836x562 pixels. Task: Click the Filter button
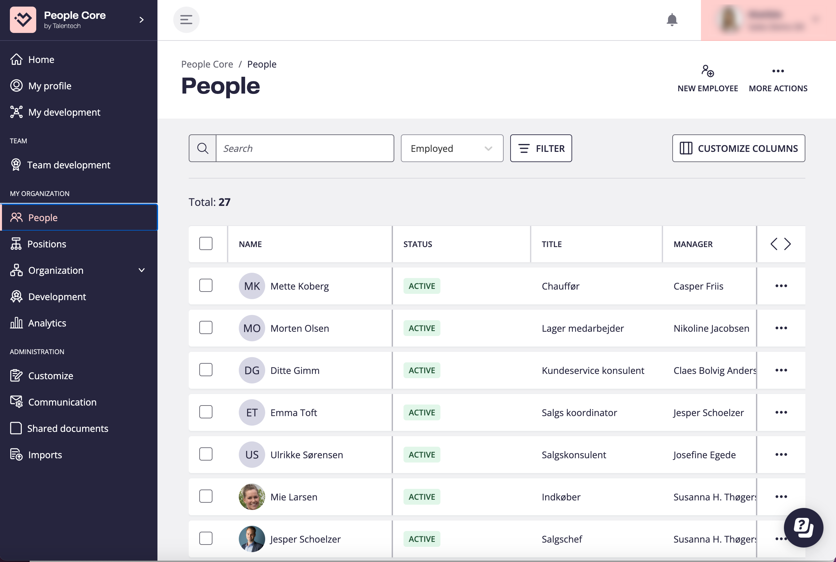pos(541,148)
